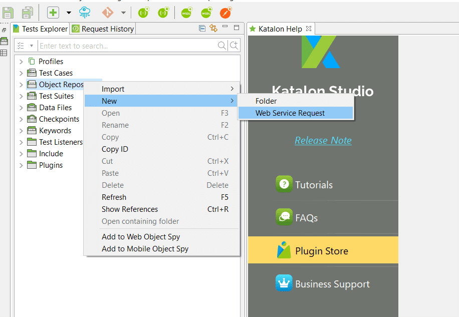Click the WSDL icon with down-arrow badge
Viewport: 459px width, 317px height.
(206, 13)
